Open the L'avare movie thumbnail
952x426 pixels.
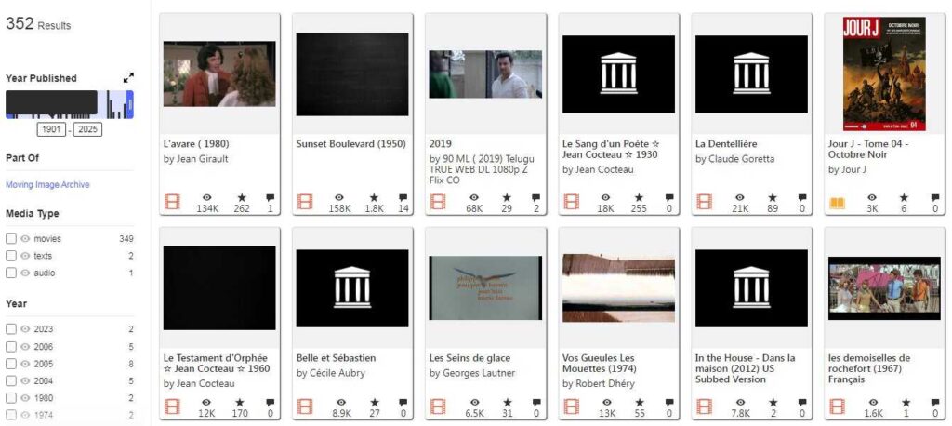click(x=219, y=74)
